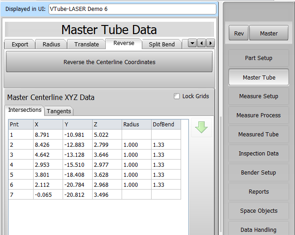
Task: Click the Radius cell in row 2
Action: pyautogui.click(x=137, y=145)
